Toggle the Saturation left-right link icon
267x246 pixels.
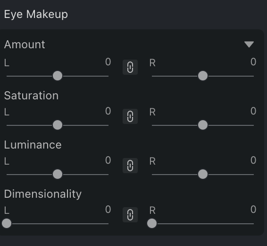click(x=130, y=116)
